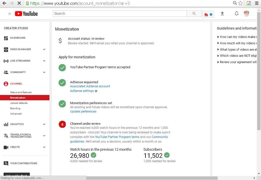The width and height of the screenshot is (261, 180).
Task: Click the Your Contributions icon
Action: [x=6, y=163]
